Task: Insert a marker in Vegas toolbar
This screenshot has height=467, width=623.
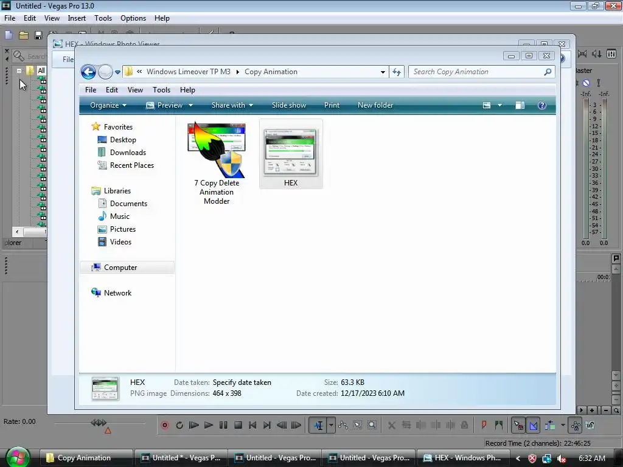Action: [x=484, y=425]
